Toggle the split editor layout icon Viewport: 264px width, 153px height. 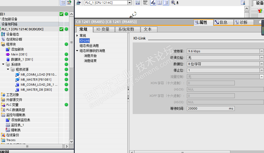[166, 3]
